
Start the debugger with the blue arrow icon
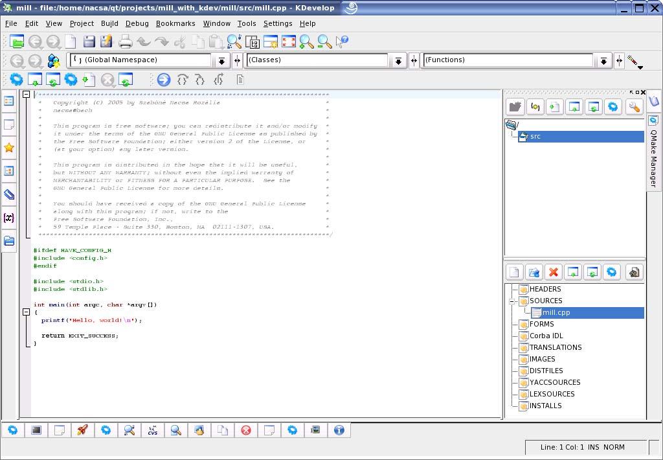pyautogui.click(x=164, y=80)
